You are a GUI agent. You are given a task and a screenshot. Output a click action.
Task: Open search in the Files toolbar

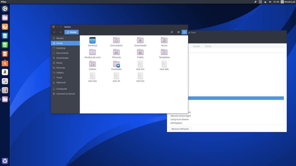tap(172, 32)
